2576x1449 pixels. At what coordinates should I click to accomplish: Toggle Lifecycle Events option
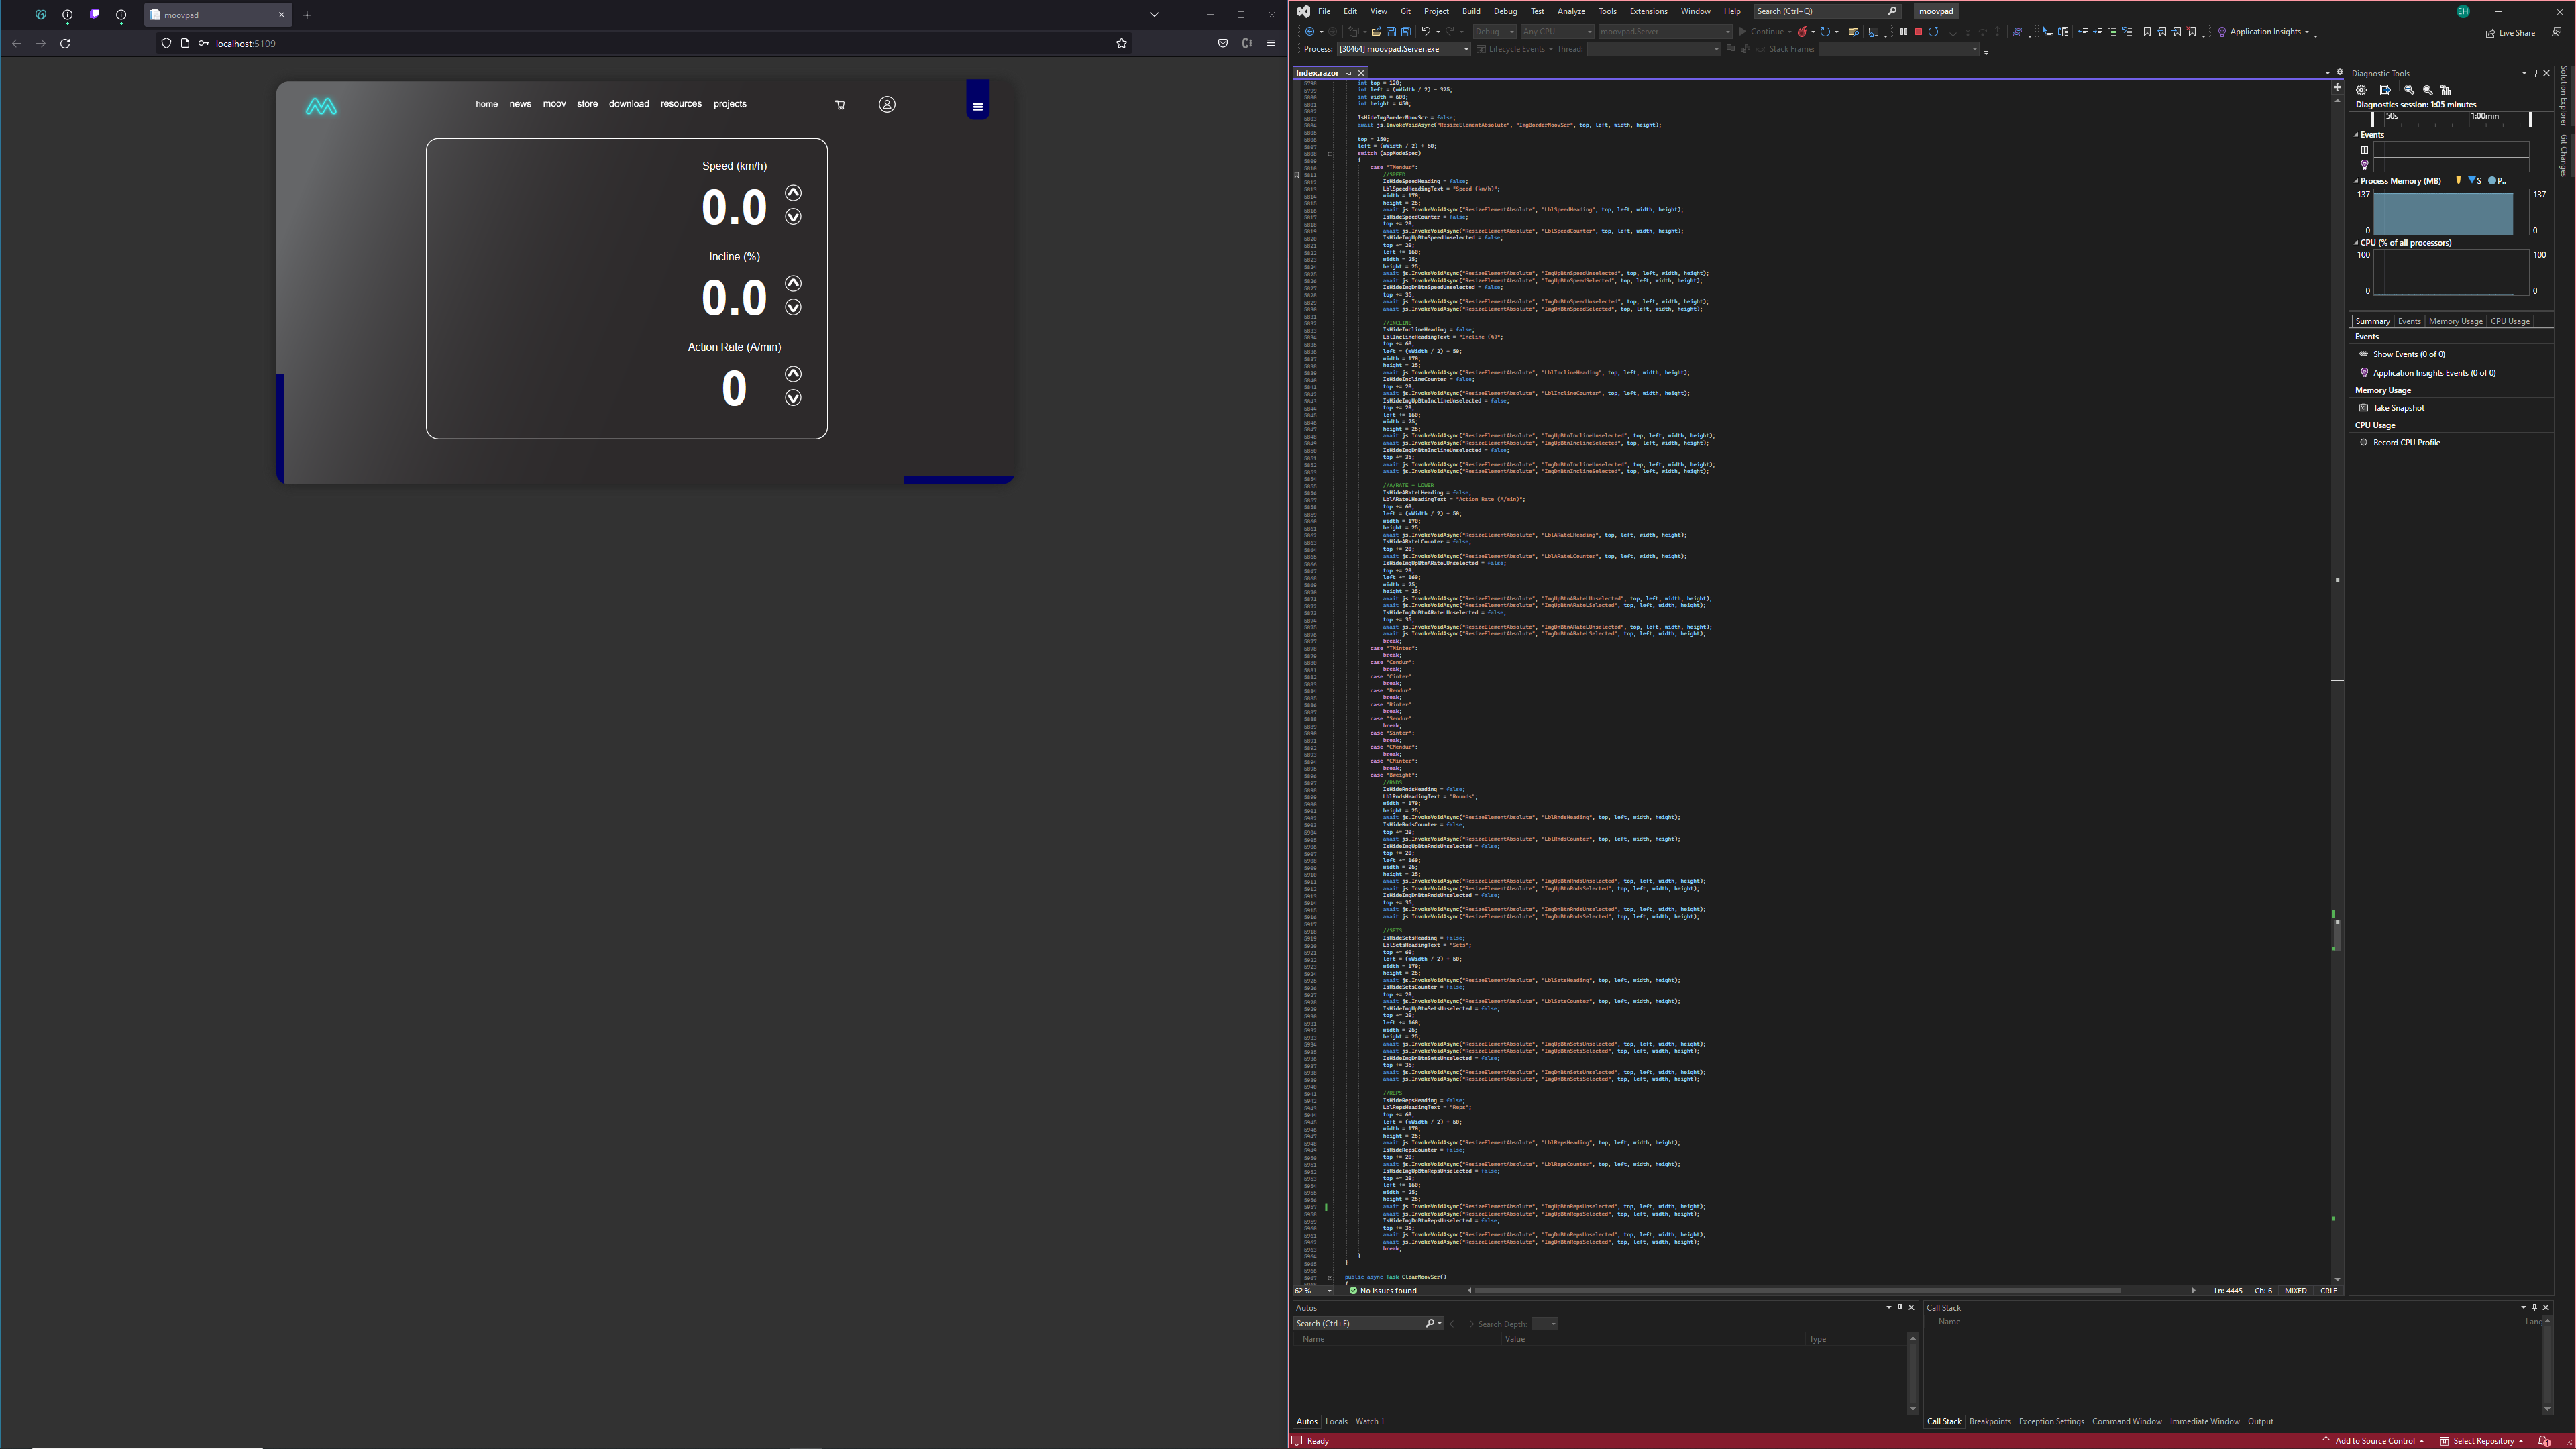click(x=1515, y=49)
